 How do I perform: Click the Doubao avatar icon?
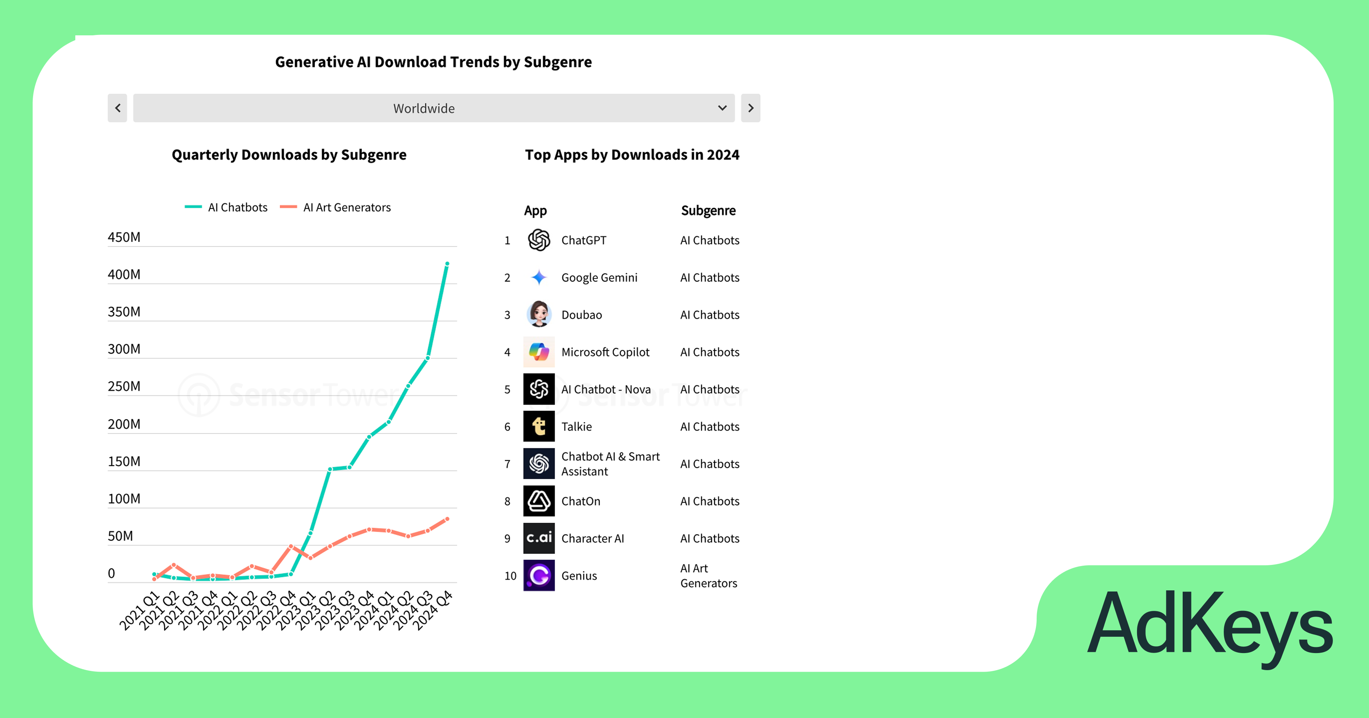539,315
